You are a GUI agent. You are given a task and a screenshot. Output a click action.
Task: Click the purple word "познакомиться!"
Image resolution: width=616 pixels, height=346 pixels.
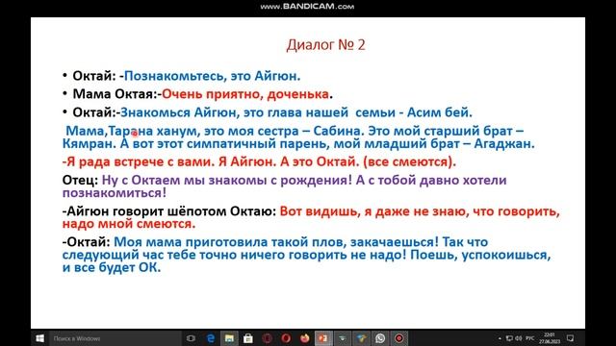click(115, 193)
